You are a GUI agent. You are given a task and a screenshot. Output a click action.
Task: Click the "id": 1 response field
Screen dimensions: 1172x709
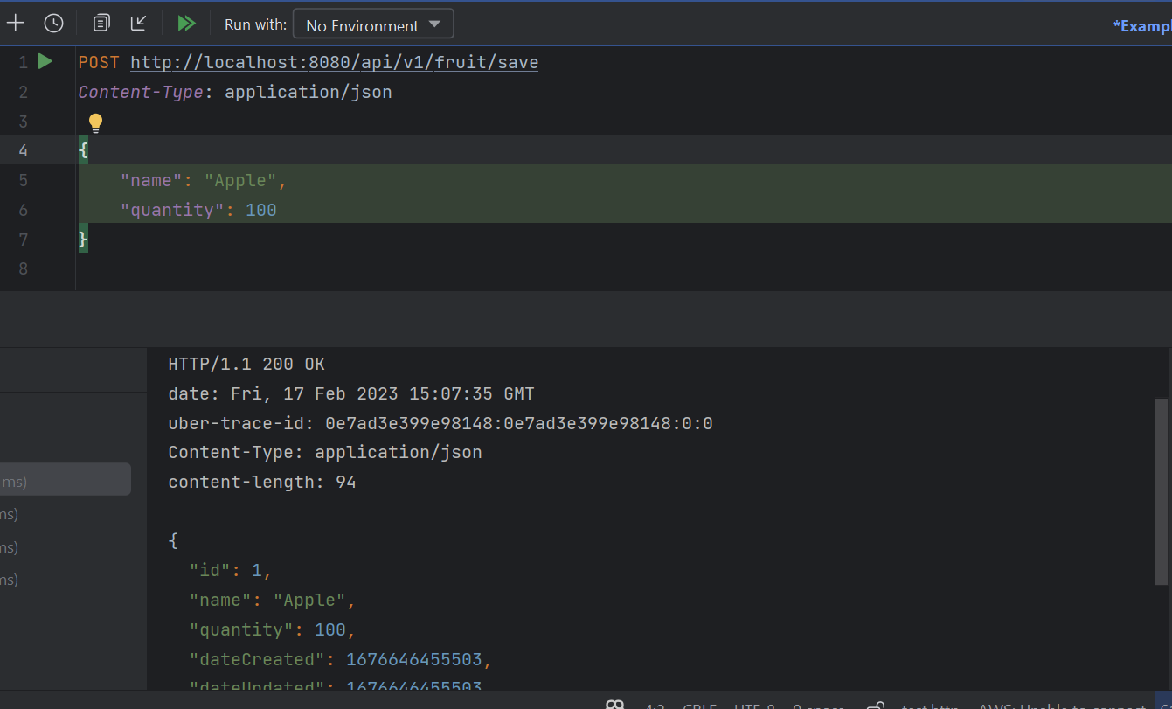coord(231,570)
